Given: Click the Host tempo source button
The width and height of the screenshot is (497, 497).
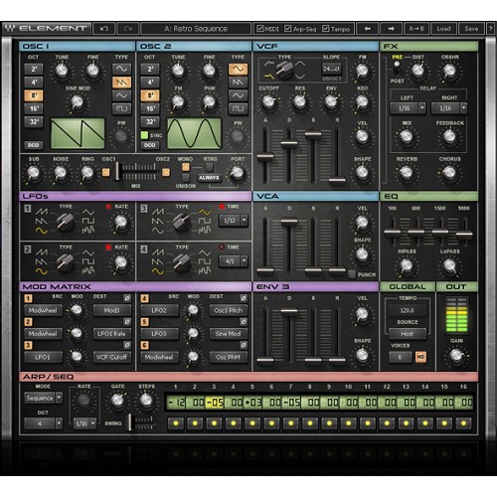Looking at the screenshot, I should (x=408, y=334).
